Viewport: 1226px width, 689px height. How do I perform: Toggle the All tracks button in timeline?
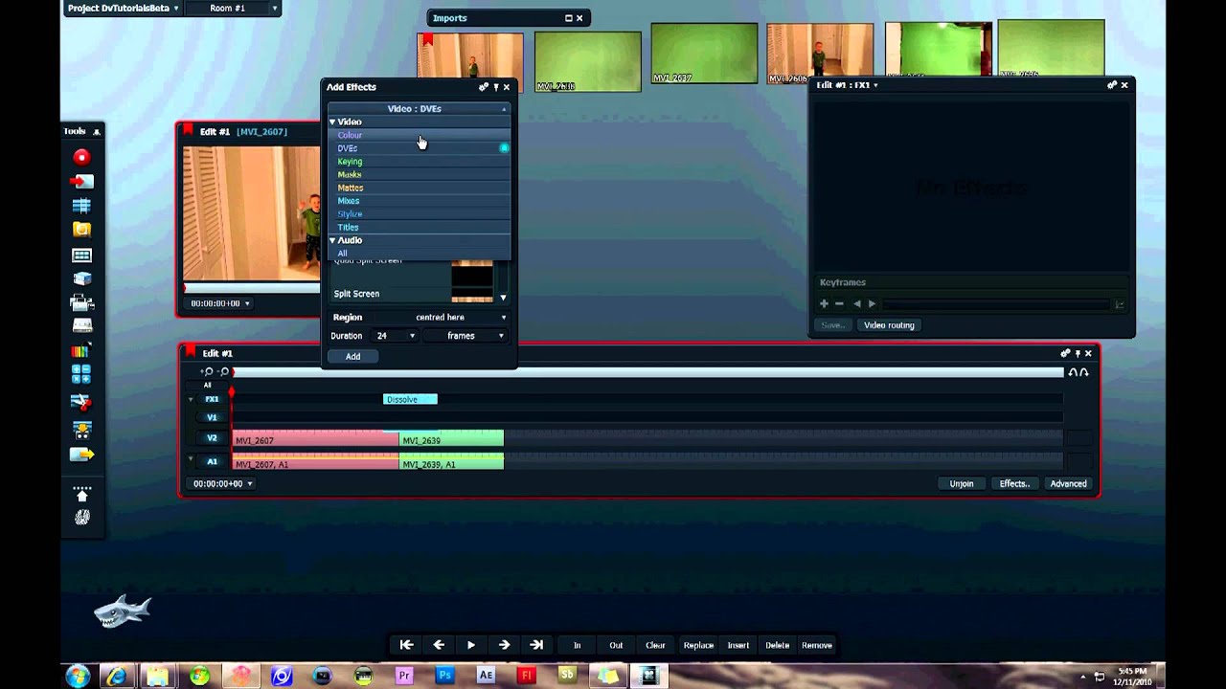pyautogui.click(x=207, y=385)
